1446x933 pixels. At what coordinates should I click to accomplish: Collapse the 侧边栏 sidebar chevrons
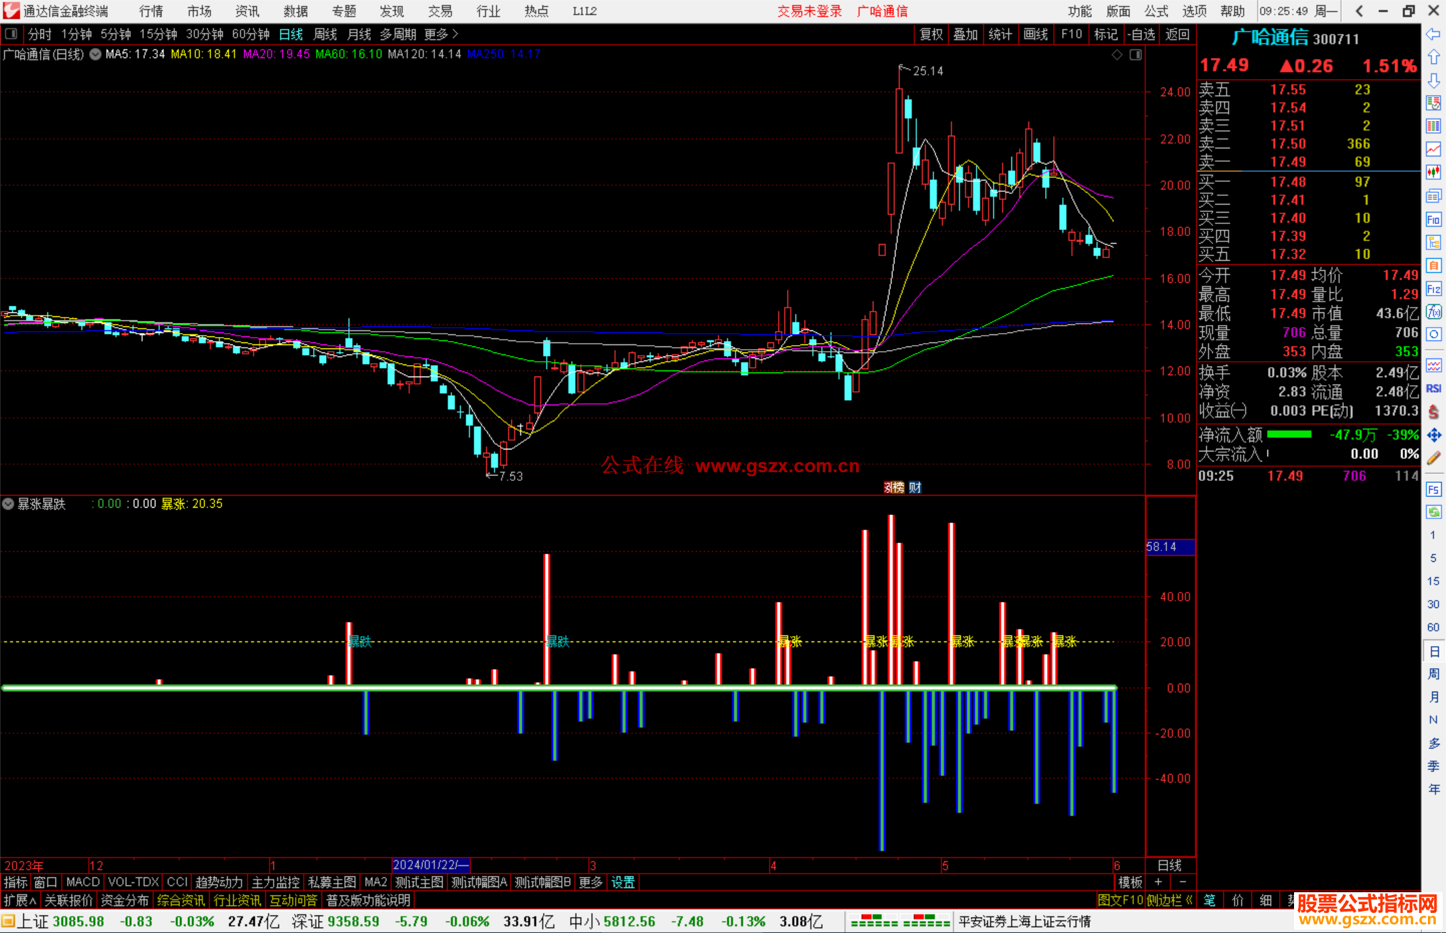point(1189,900)
